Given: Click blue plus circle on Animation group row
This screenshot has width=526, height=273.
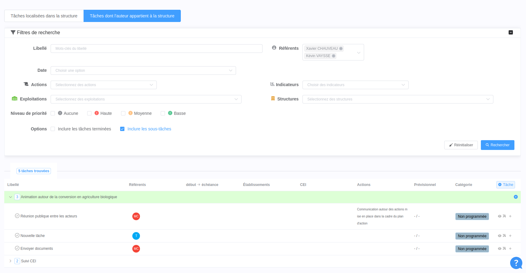Looking at the screenshot, I should [516, 197].
